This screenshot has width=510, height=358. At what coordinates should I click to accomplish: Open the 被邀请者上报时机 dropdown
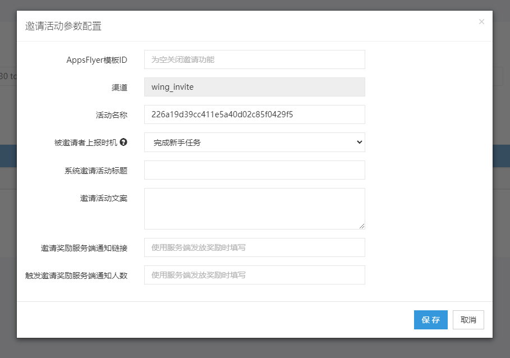[x=255, y=142]
